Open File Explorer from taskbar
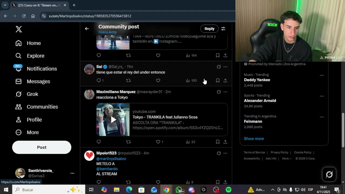The width and height of the screenshot is (345, 194). pos(116,190)
